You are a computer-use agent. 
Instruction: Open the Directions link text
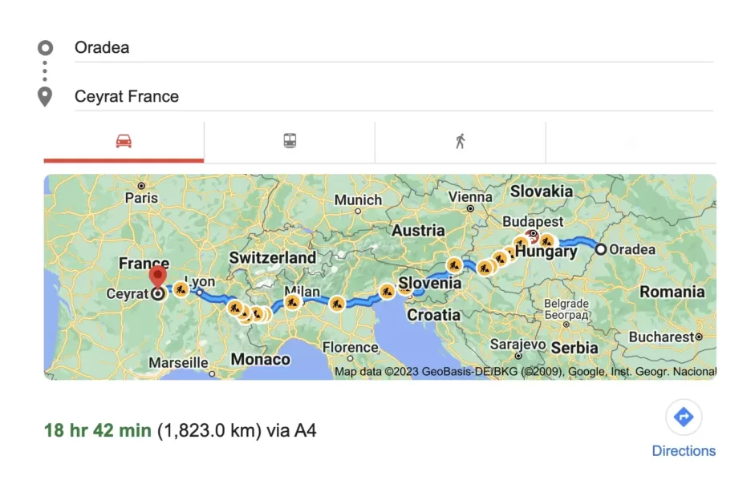[x=684, y=451]
